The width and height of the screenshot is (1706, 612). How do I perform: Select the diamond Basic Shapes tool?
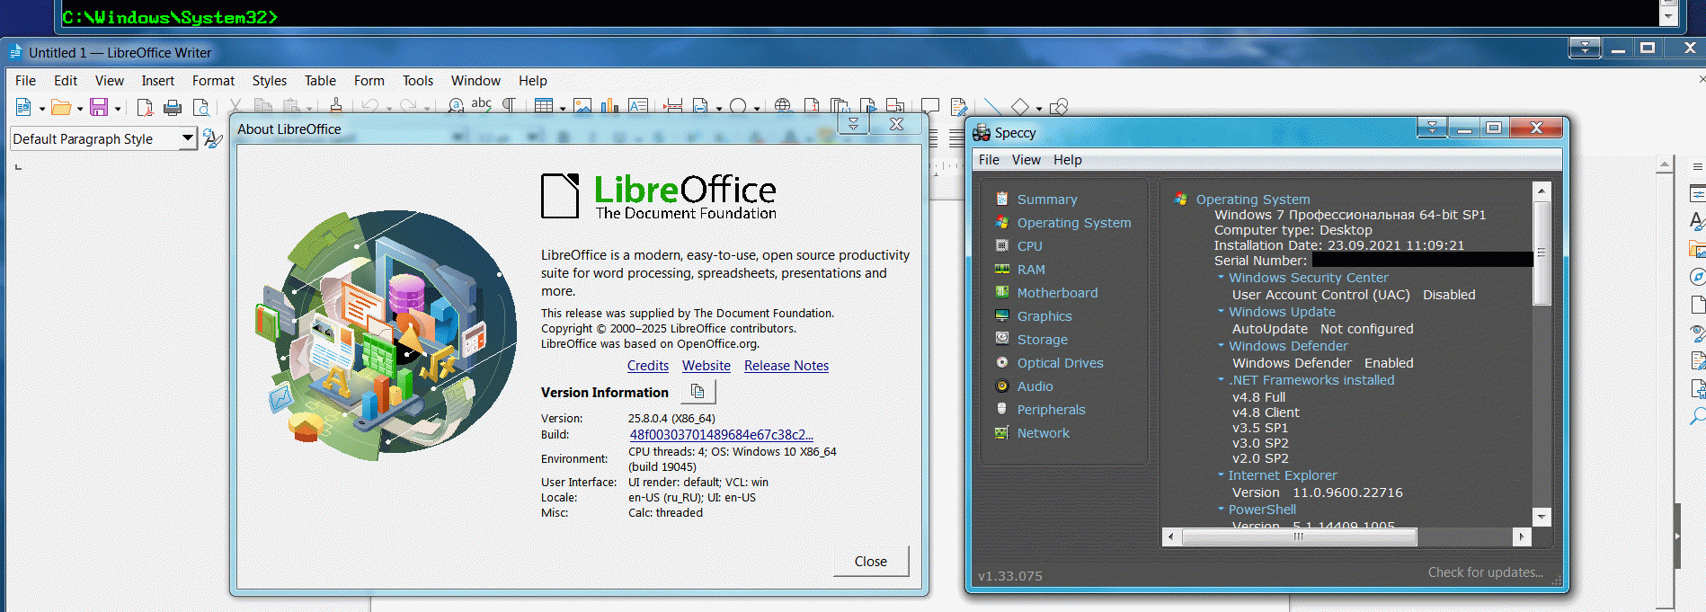[x=1020, y=106]
